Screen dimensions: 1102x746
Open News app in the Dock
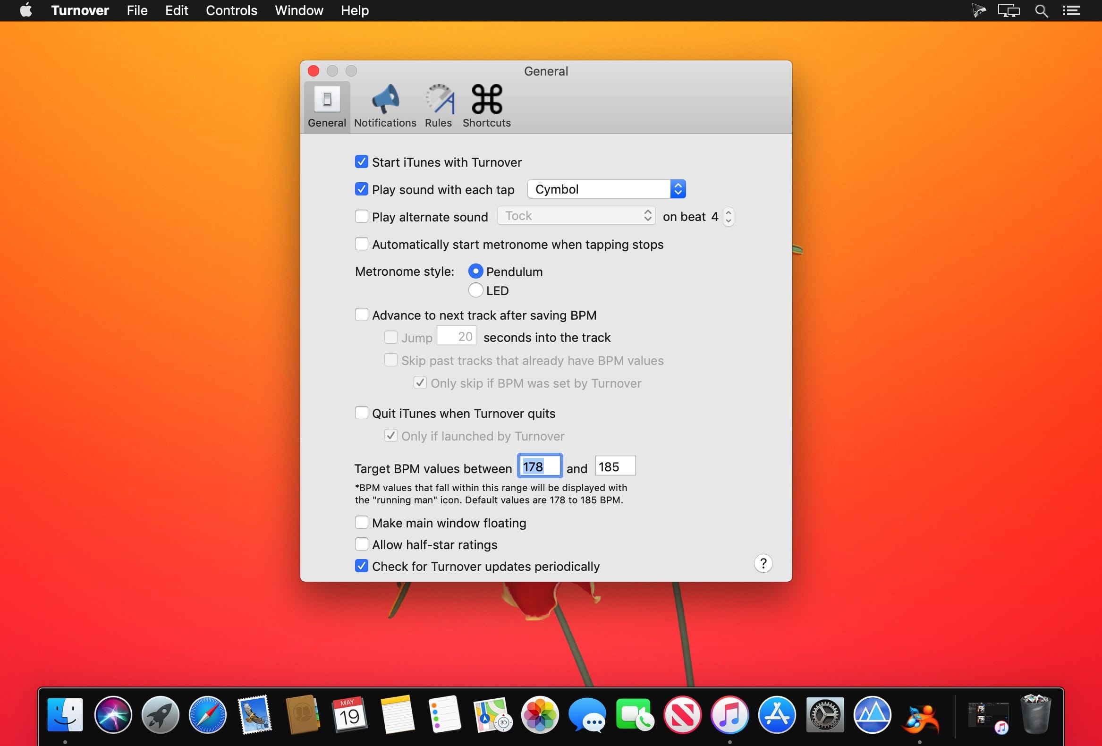tap(682, 715)
